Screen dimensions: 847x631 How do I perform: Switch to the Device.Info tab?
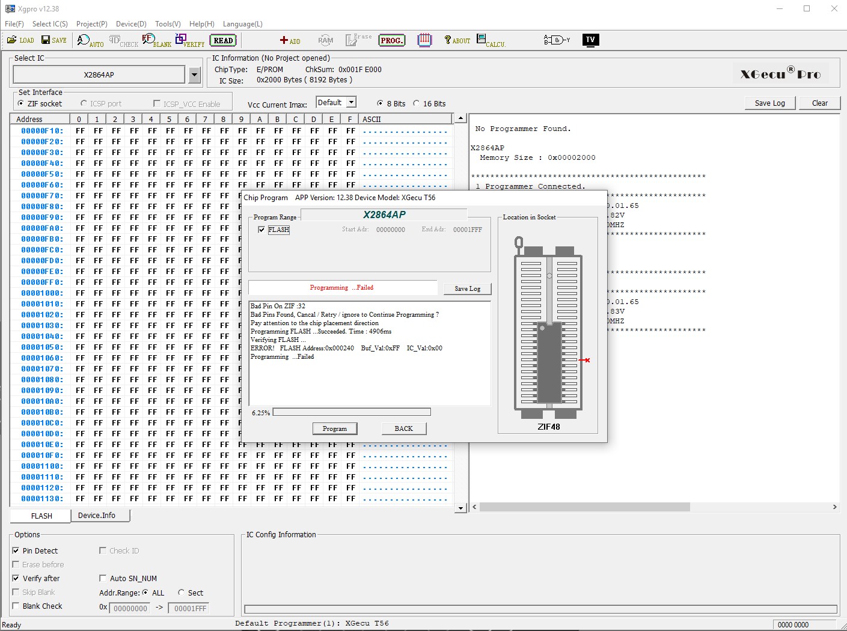[97, 516]
